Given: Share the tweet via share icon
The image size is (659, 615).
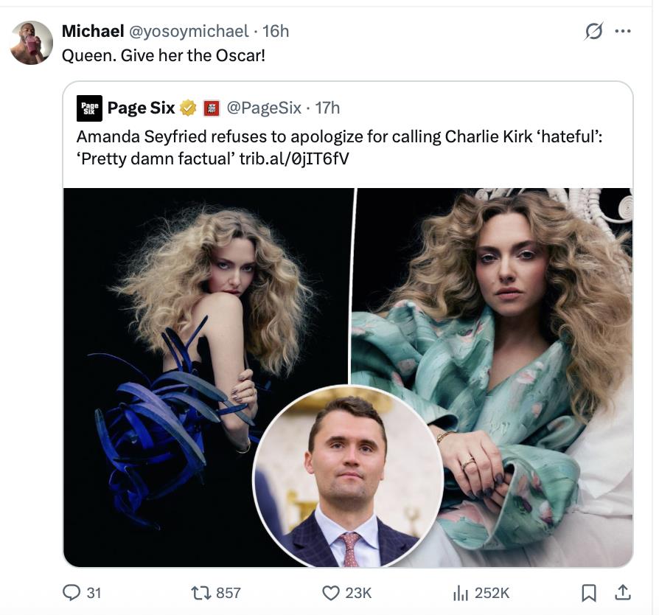Looking at the screenshot, I should pos(623,592).
